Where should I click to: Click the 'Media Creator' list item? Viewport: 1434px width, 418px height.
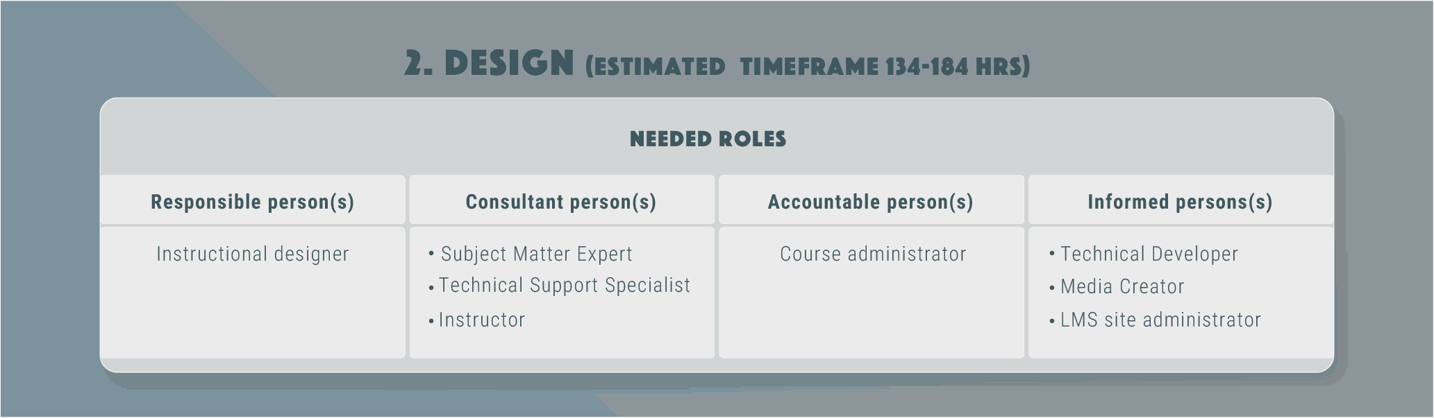pos(1122,286)
